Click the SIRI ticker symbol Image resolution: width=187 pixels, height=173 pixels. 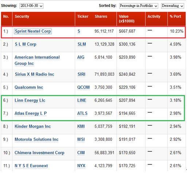pos(81,74)
